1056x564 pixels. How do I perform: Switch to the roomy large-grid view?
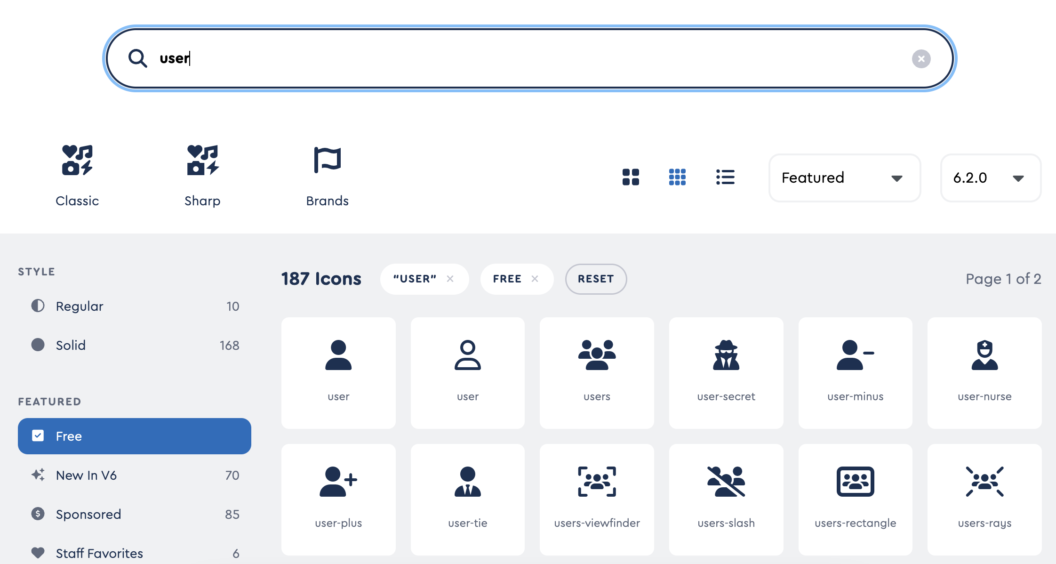click(x=631, y=177)
